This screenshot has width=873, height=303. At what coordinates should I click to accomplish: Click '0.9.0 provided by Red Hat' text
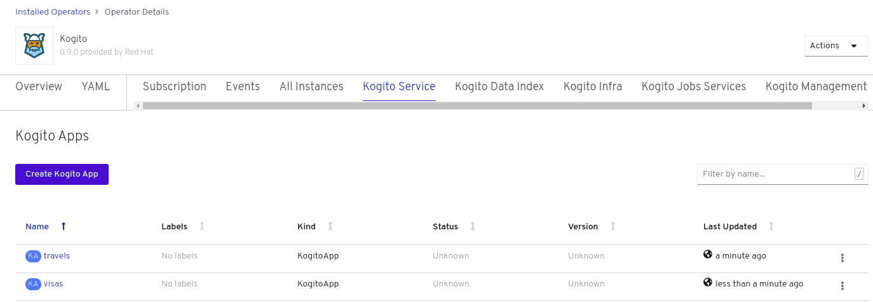click(107, 52)
